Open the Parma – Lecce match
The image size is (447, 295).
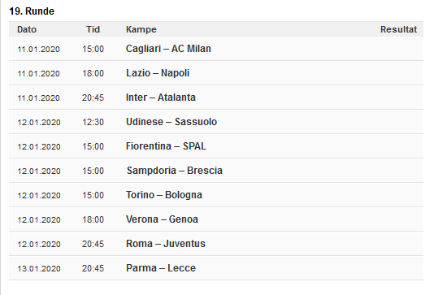(x=161, y=268)
